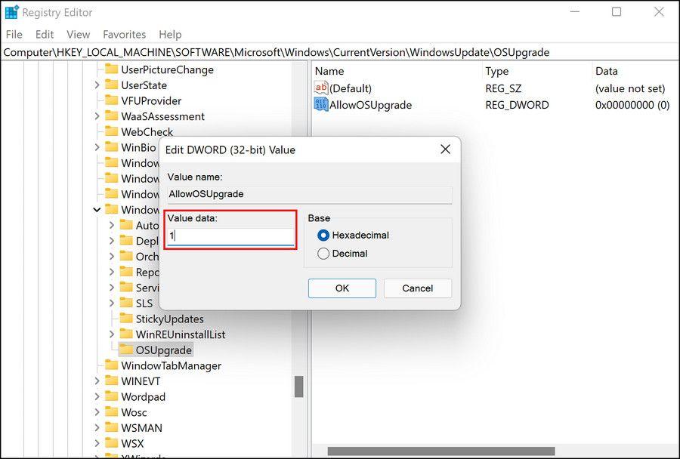This screenshot has width=680, height=459.
Task: Click the UserPictureChange folder icon
Action: coord(111,69)
